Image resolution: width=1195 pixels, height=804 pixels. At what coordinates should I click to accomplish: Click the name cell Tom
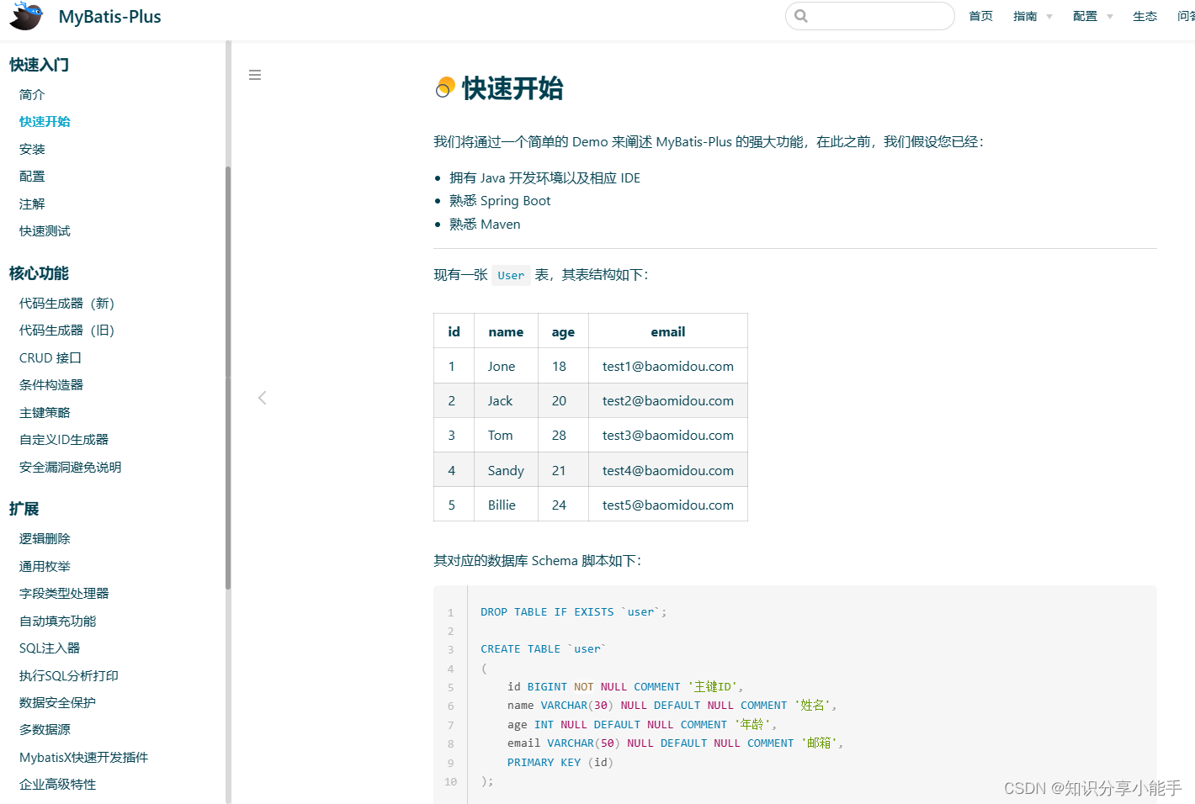[506, 435]
